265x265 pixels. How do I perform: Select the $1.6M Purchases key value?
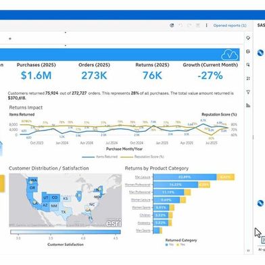click(x=36, y=76)
